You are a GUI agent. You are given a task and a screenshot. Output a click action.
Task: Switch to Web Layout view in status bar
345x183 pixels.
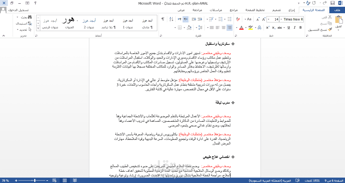(54, 180)
